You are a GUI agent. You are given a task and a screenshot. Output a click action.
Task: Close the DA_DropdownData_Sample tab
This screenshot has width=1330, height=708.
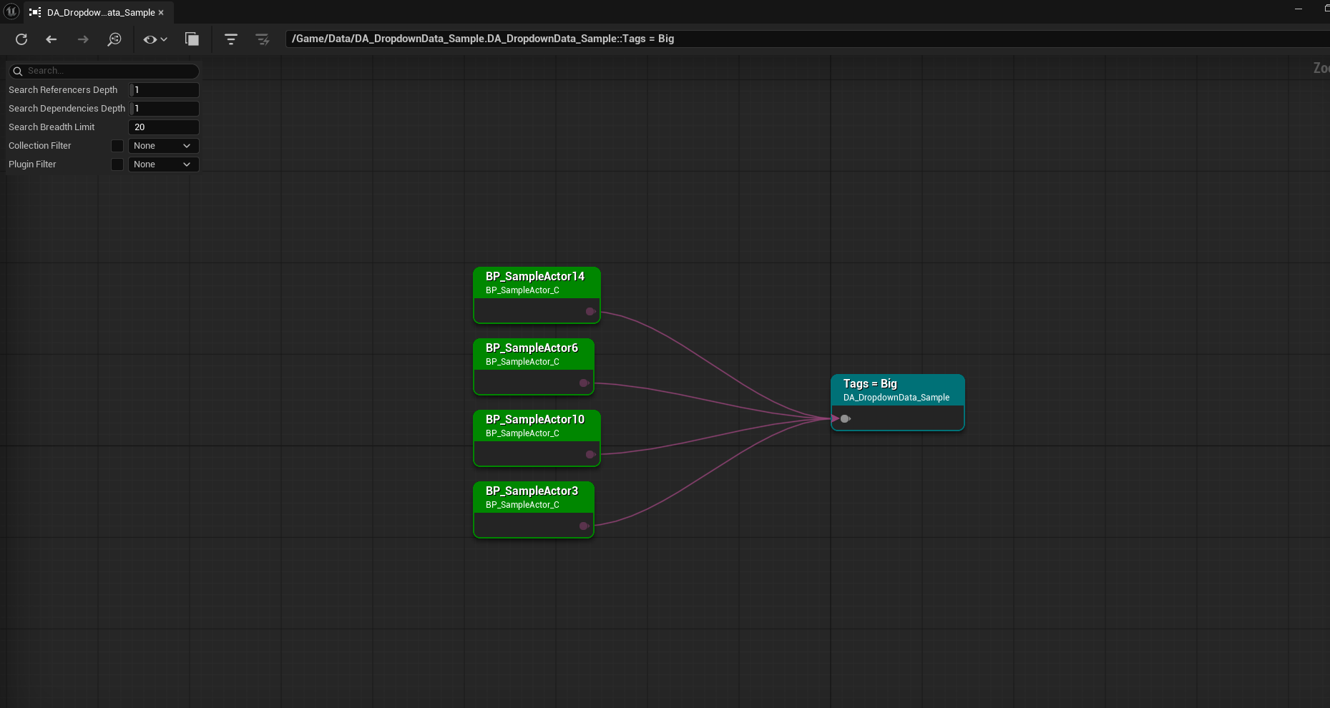[x=161, y=12]
